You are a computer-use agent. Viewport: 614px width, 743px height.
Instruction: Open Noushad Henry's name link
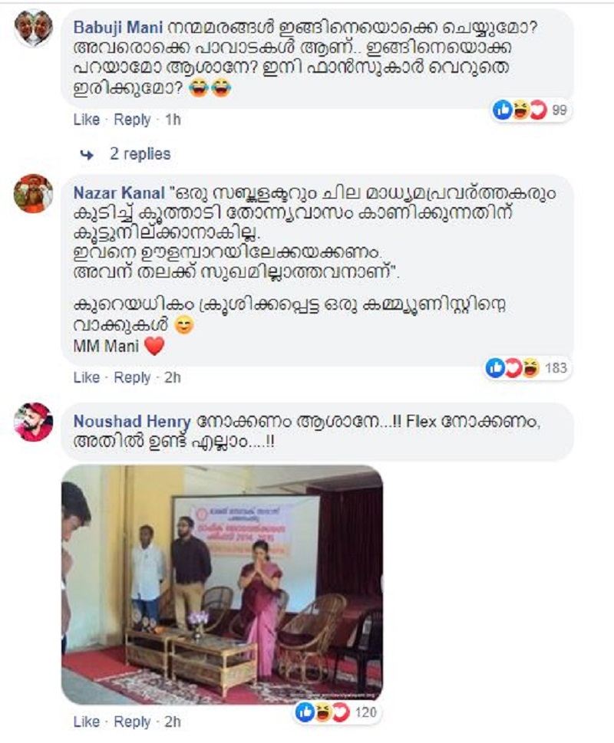[132, 421]
